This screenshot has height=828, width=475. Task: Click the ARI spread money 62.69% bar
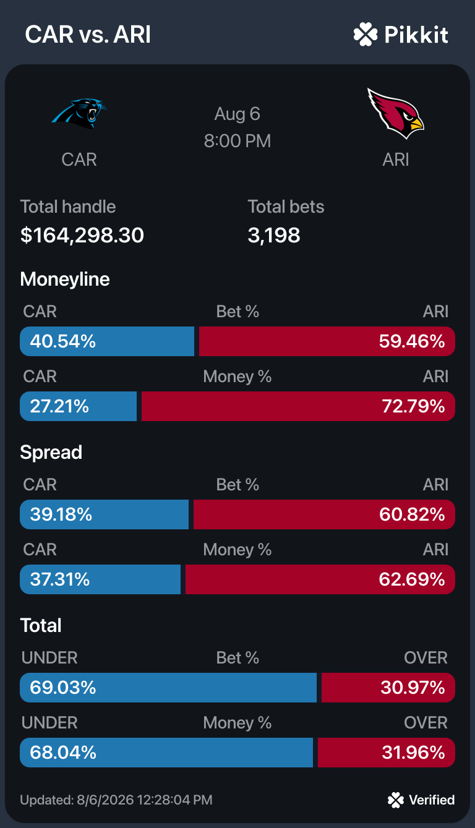point(320,579)
